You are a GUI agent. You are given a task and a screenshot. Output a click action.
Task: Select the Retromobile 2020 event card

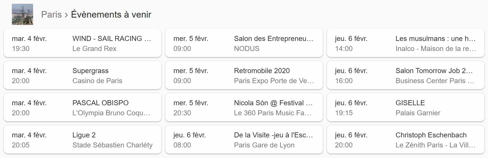pyautogui.click(x=244, y=75)
